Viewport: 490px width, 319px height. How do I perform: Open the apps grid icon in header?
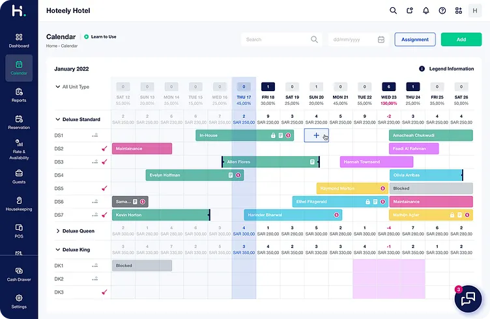pyautogui.click(x=459, y=10)
